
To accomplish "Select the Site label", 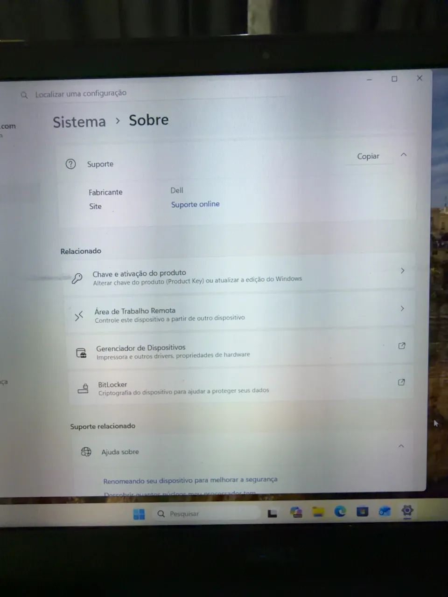I will click(x=95, y=206).
